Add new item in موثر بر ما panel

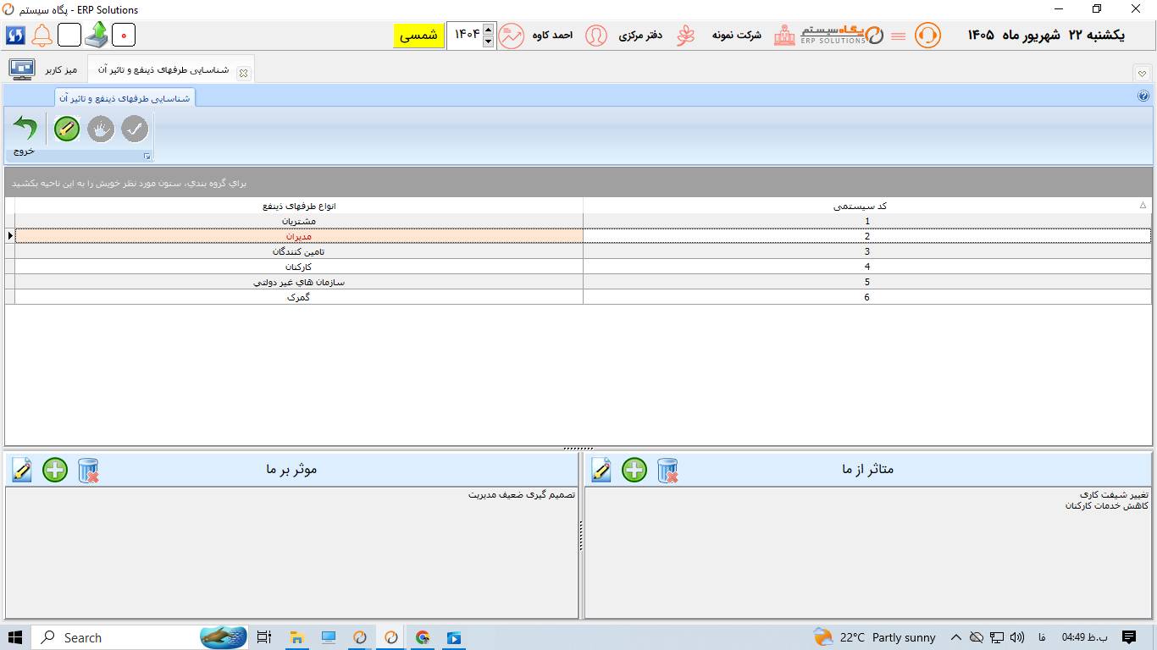55,470
